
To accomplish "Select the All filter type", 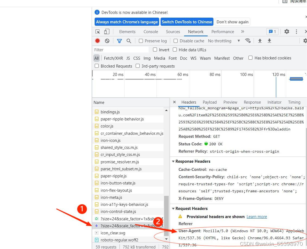I will point(97,58).
